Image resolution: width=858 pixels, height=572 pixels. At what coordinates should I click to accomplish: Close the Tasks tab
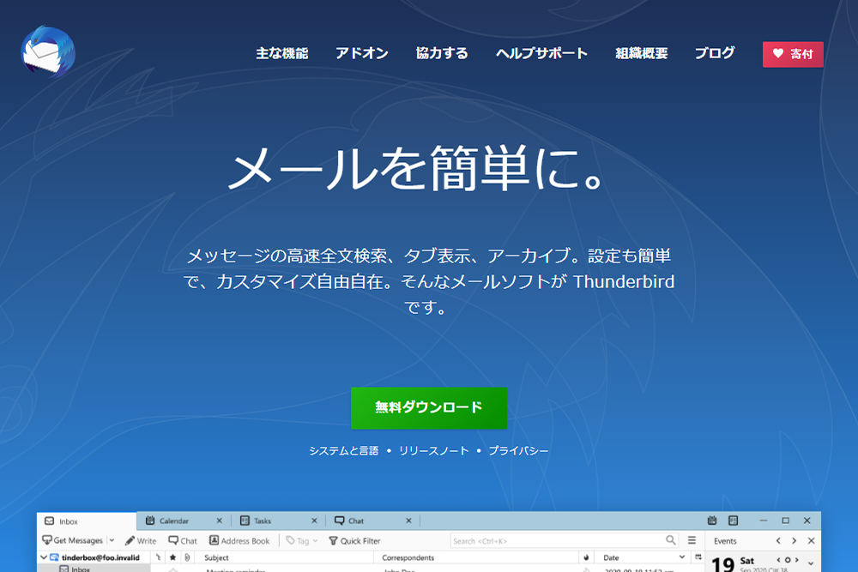pyautogui.click(x=314, y=521)
